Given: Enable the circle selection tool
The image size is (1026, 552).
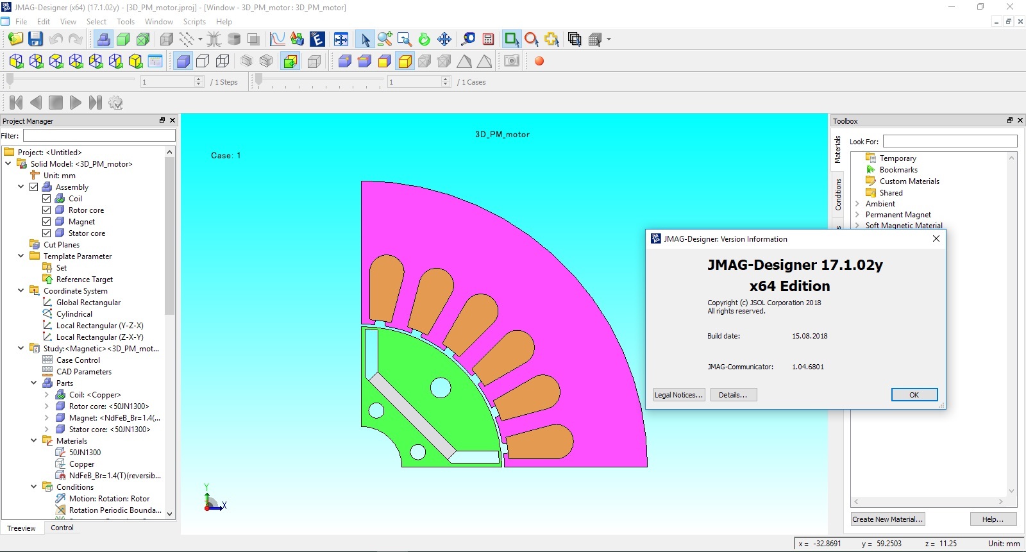Looking at the screenshot, I should [x=531, y=39].
